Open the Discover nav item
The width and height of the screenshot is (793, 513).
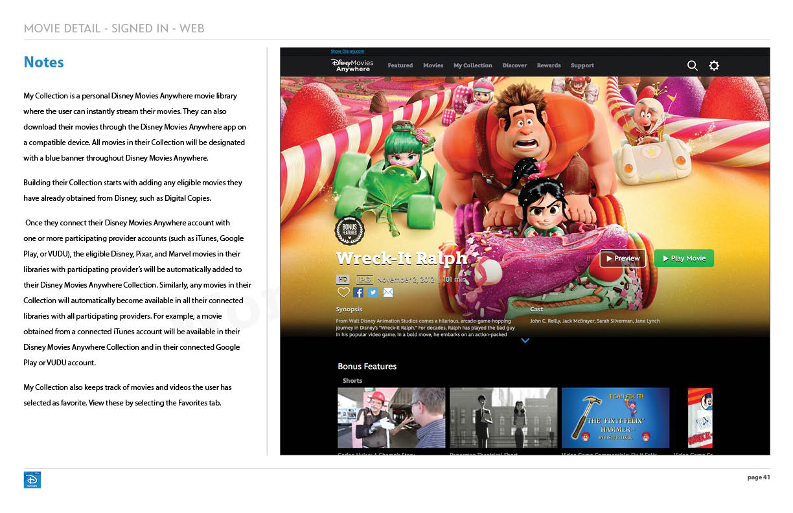[515, 65]
